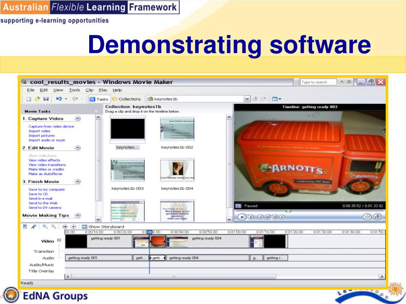The image size is (406, 304).
Task: Expand the Movie Making Tips section
Action: (x=78, y=215)
